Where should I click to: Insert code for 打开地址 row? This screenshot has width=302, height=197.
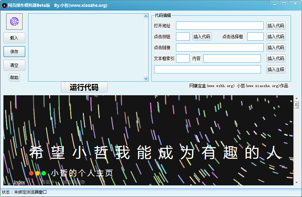pos(276,26)
